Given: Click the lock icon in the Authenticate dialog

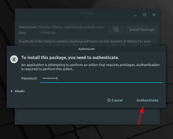Looking at the screenshot, I should click(14, 59).
